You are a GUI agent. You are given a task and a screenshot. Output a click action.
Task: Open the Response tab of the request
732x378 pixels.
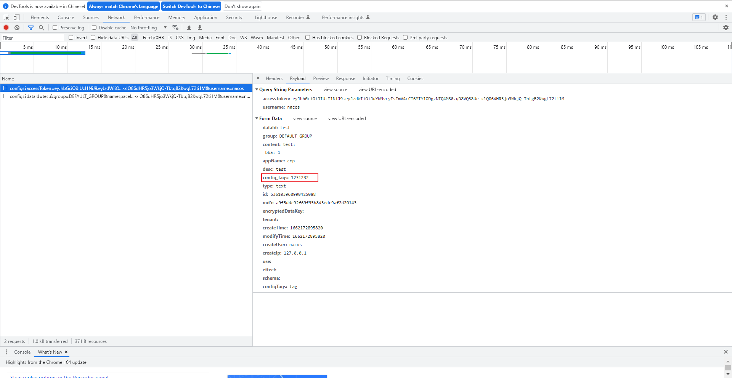(345, 78)
